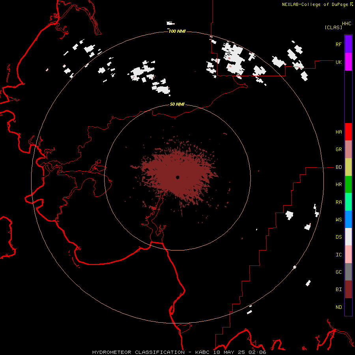This screenshot has width=355, height=355.
Task: Click the UK legend label
Action: point(338,62)
